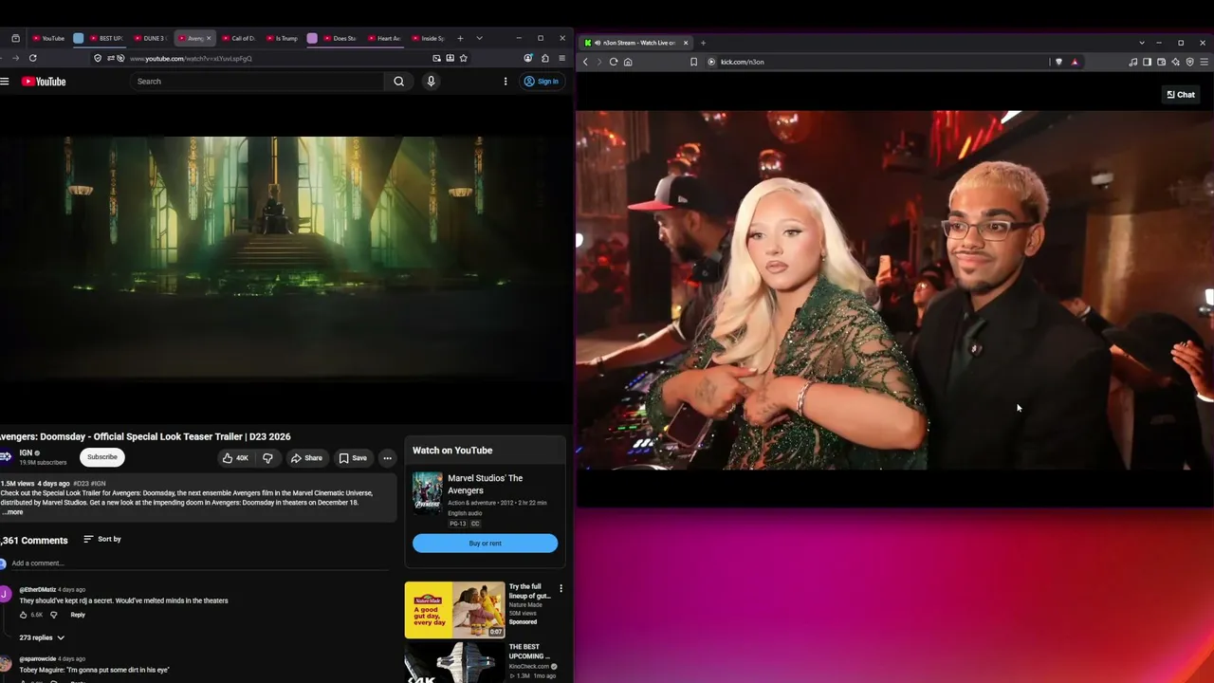1214x683 pixels.
Task: Open the Sort by comments dropdown
Action: (102, 539)
